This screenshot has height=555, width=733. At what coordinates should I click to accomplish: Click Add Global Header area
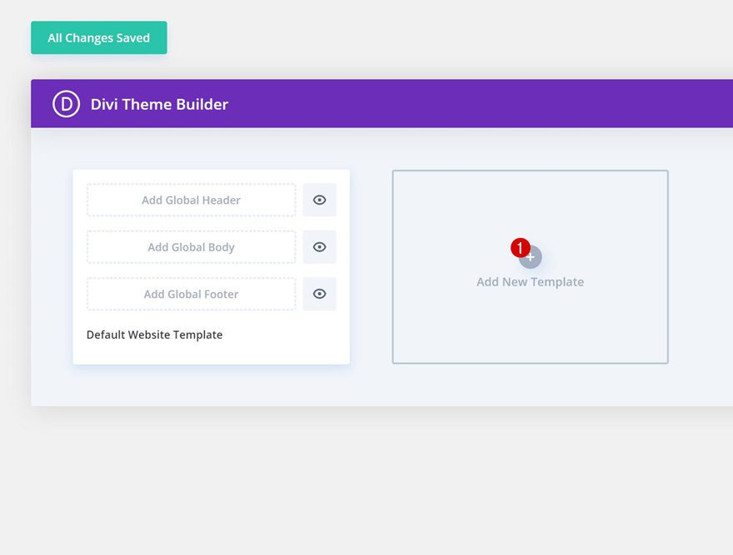coord(192,200)
